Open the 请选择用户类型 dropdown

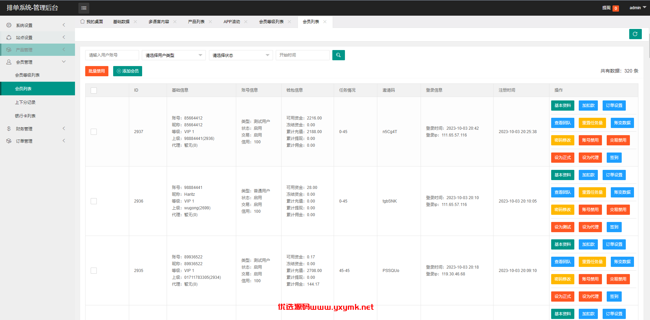174,55
